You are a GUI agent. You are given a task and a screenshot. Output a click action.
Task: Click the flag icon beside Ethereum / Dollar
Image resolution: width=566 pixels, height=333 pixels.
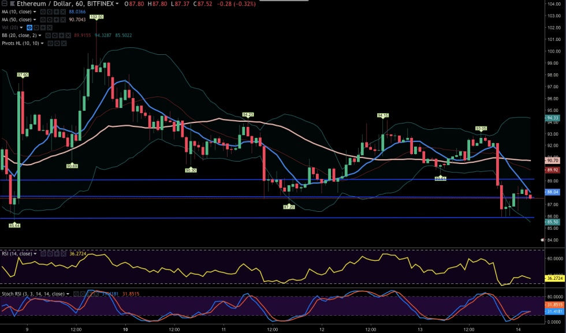click(x=13, y=4)
